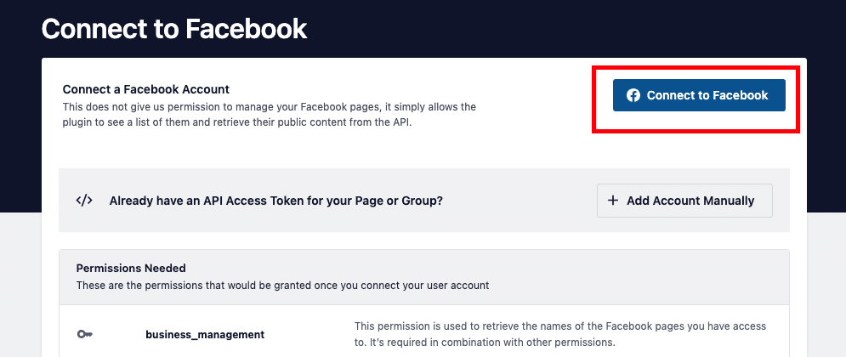
Task: Click 'plugin to see a list of them' text
Action: tap(132, 120)
